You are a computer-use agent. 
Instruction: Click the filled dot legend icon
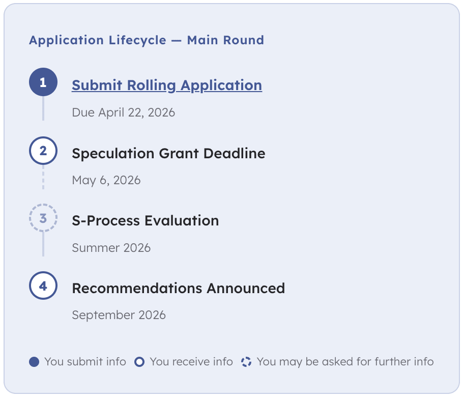pos(34,362)
